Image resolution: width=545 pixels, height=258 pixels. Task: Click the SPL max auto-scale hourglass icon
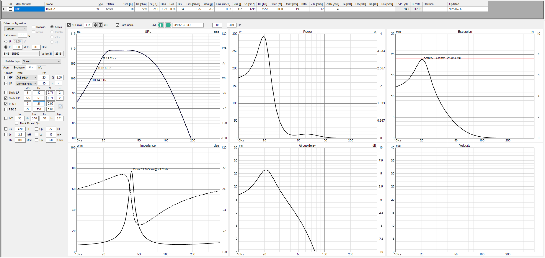(100, 25)
